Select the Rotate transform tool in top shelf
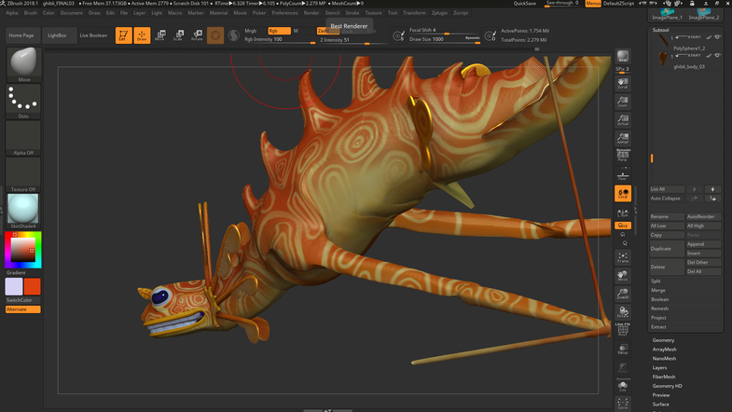The image size is (732, 412). point(197,35)
